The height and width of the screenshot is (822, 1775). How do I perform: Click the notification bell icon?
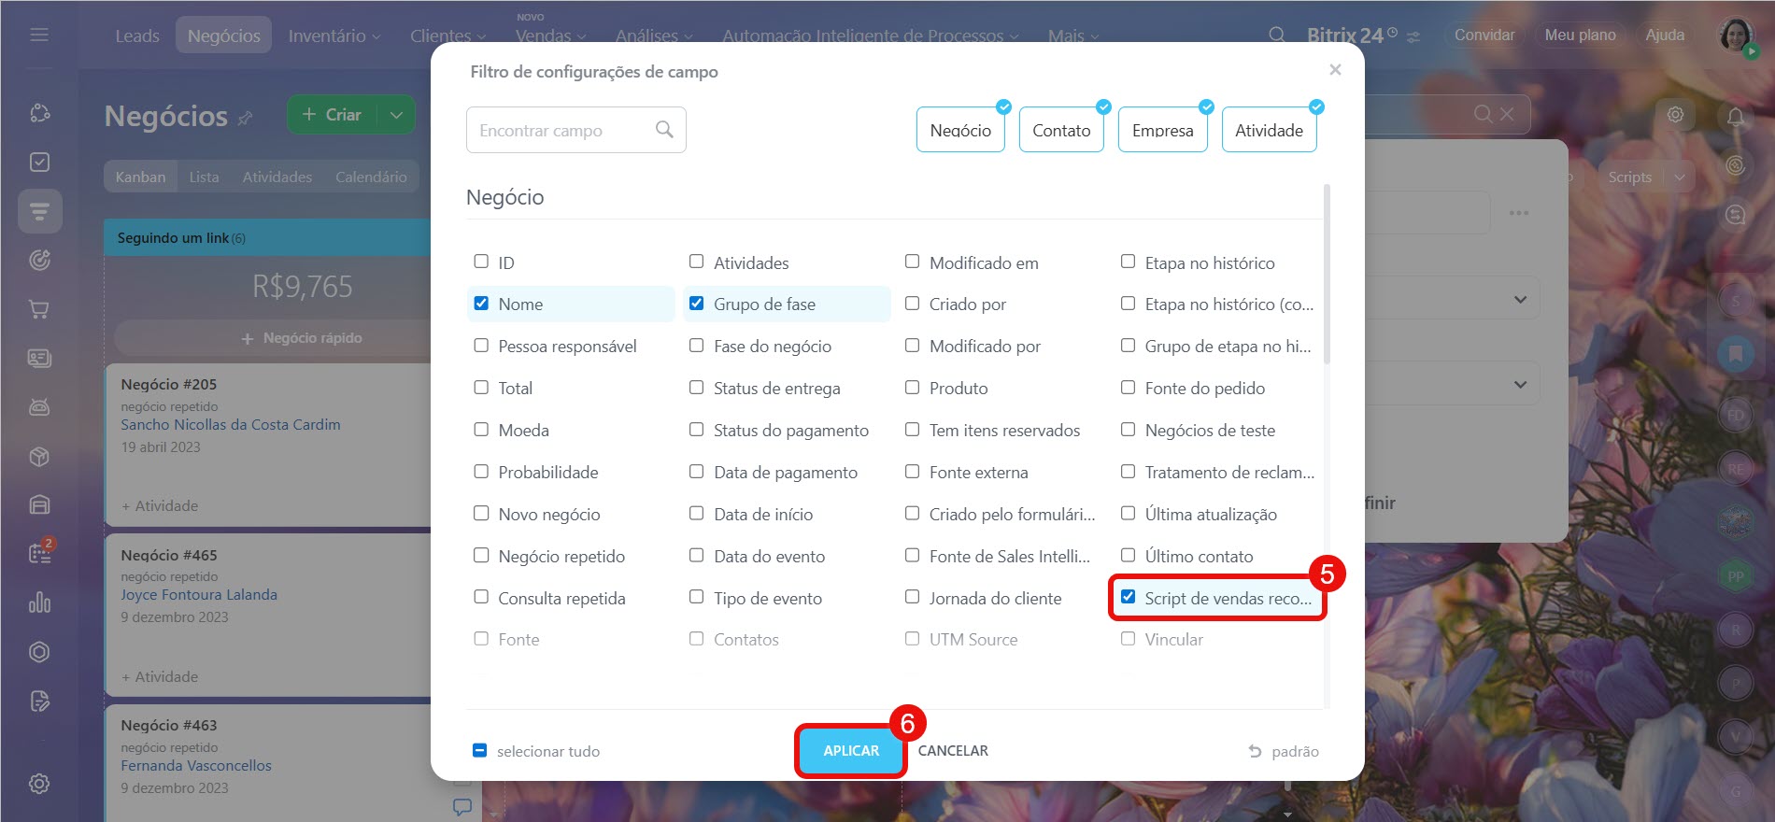pos(1735,117)
